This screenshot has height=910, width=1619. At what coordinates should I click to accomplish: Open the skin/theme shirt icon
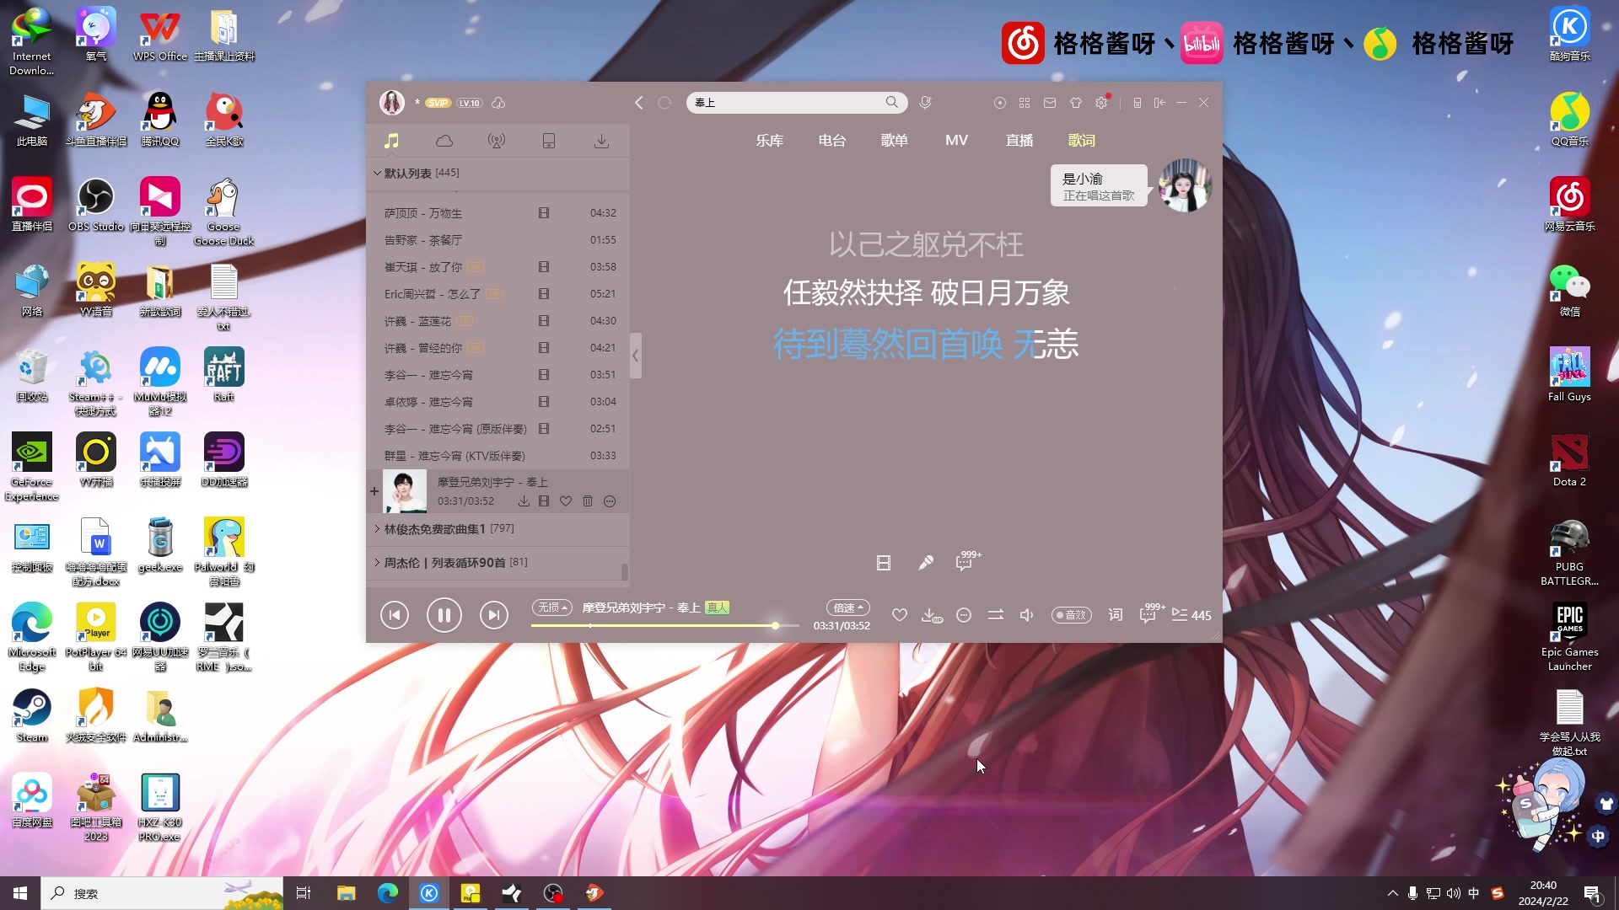pyautogui.click(x=1076, y=103)
